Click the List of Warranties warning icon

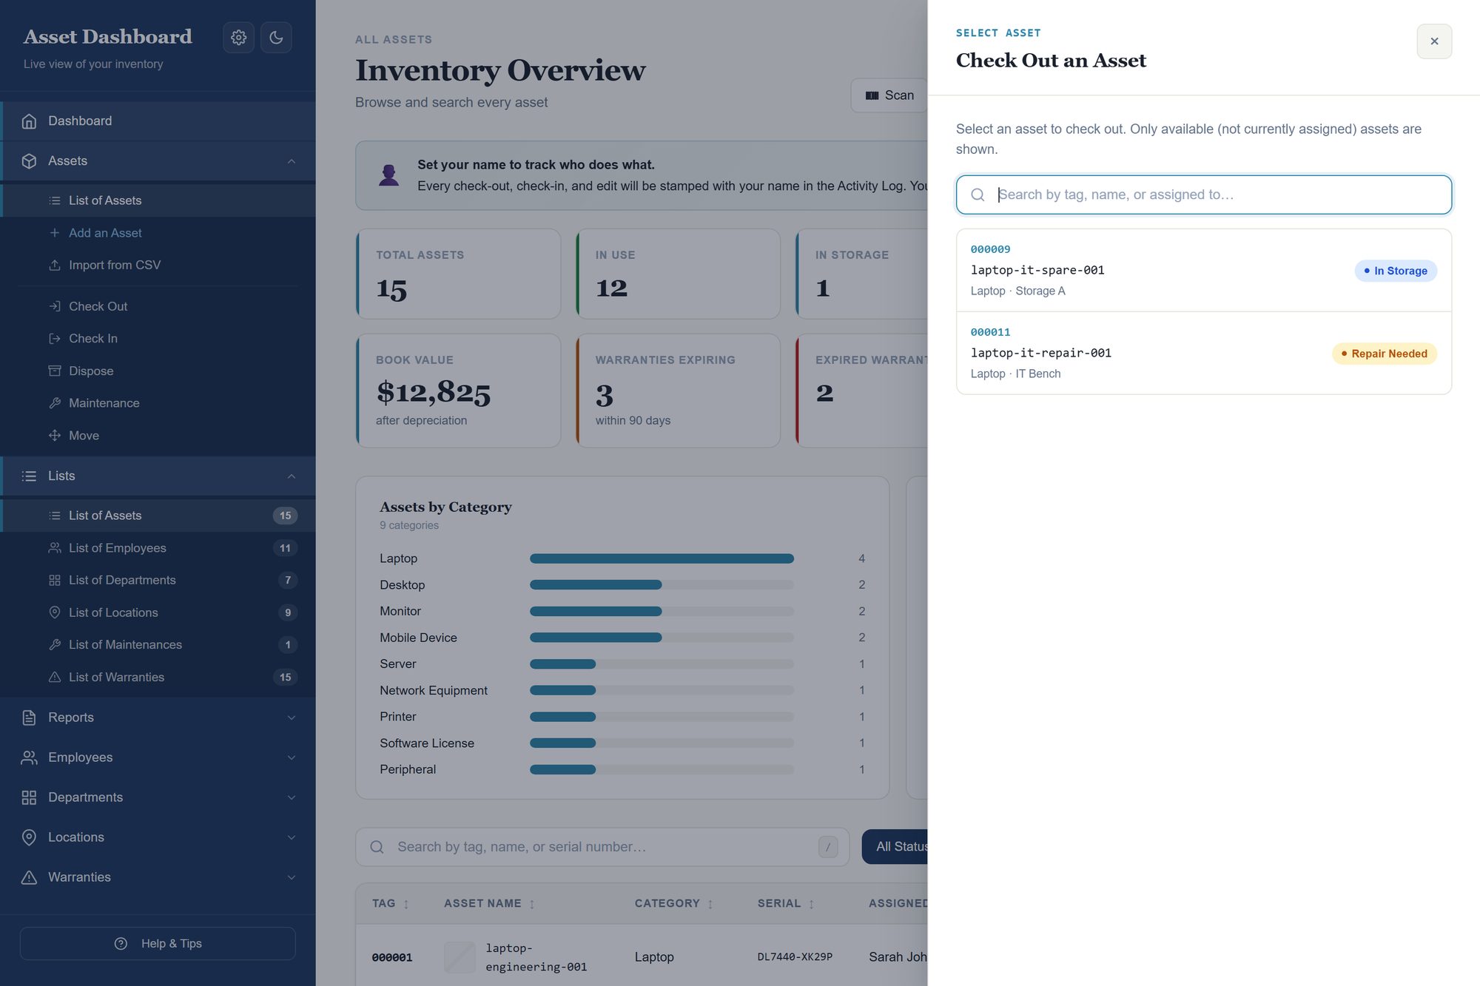55,678
